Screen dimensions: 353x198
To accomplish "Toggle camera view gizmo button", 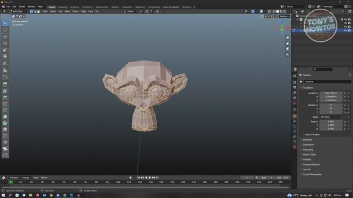I will pos(287,49).
